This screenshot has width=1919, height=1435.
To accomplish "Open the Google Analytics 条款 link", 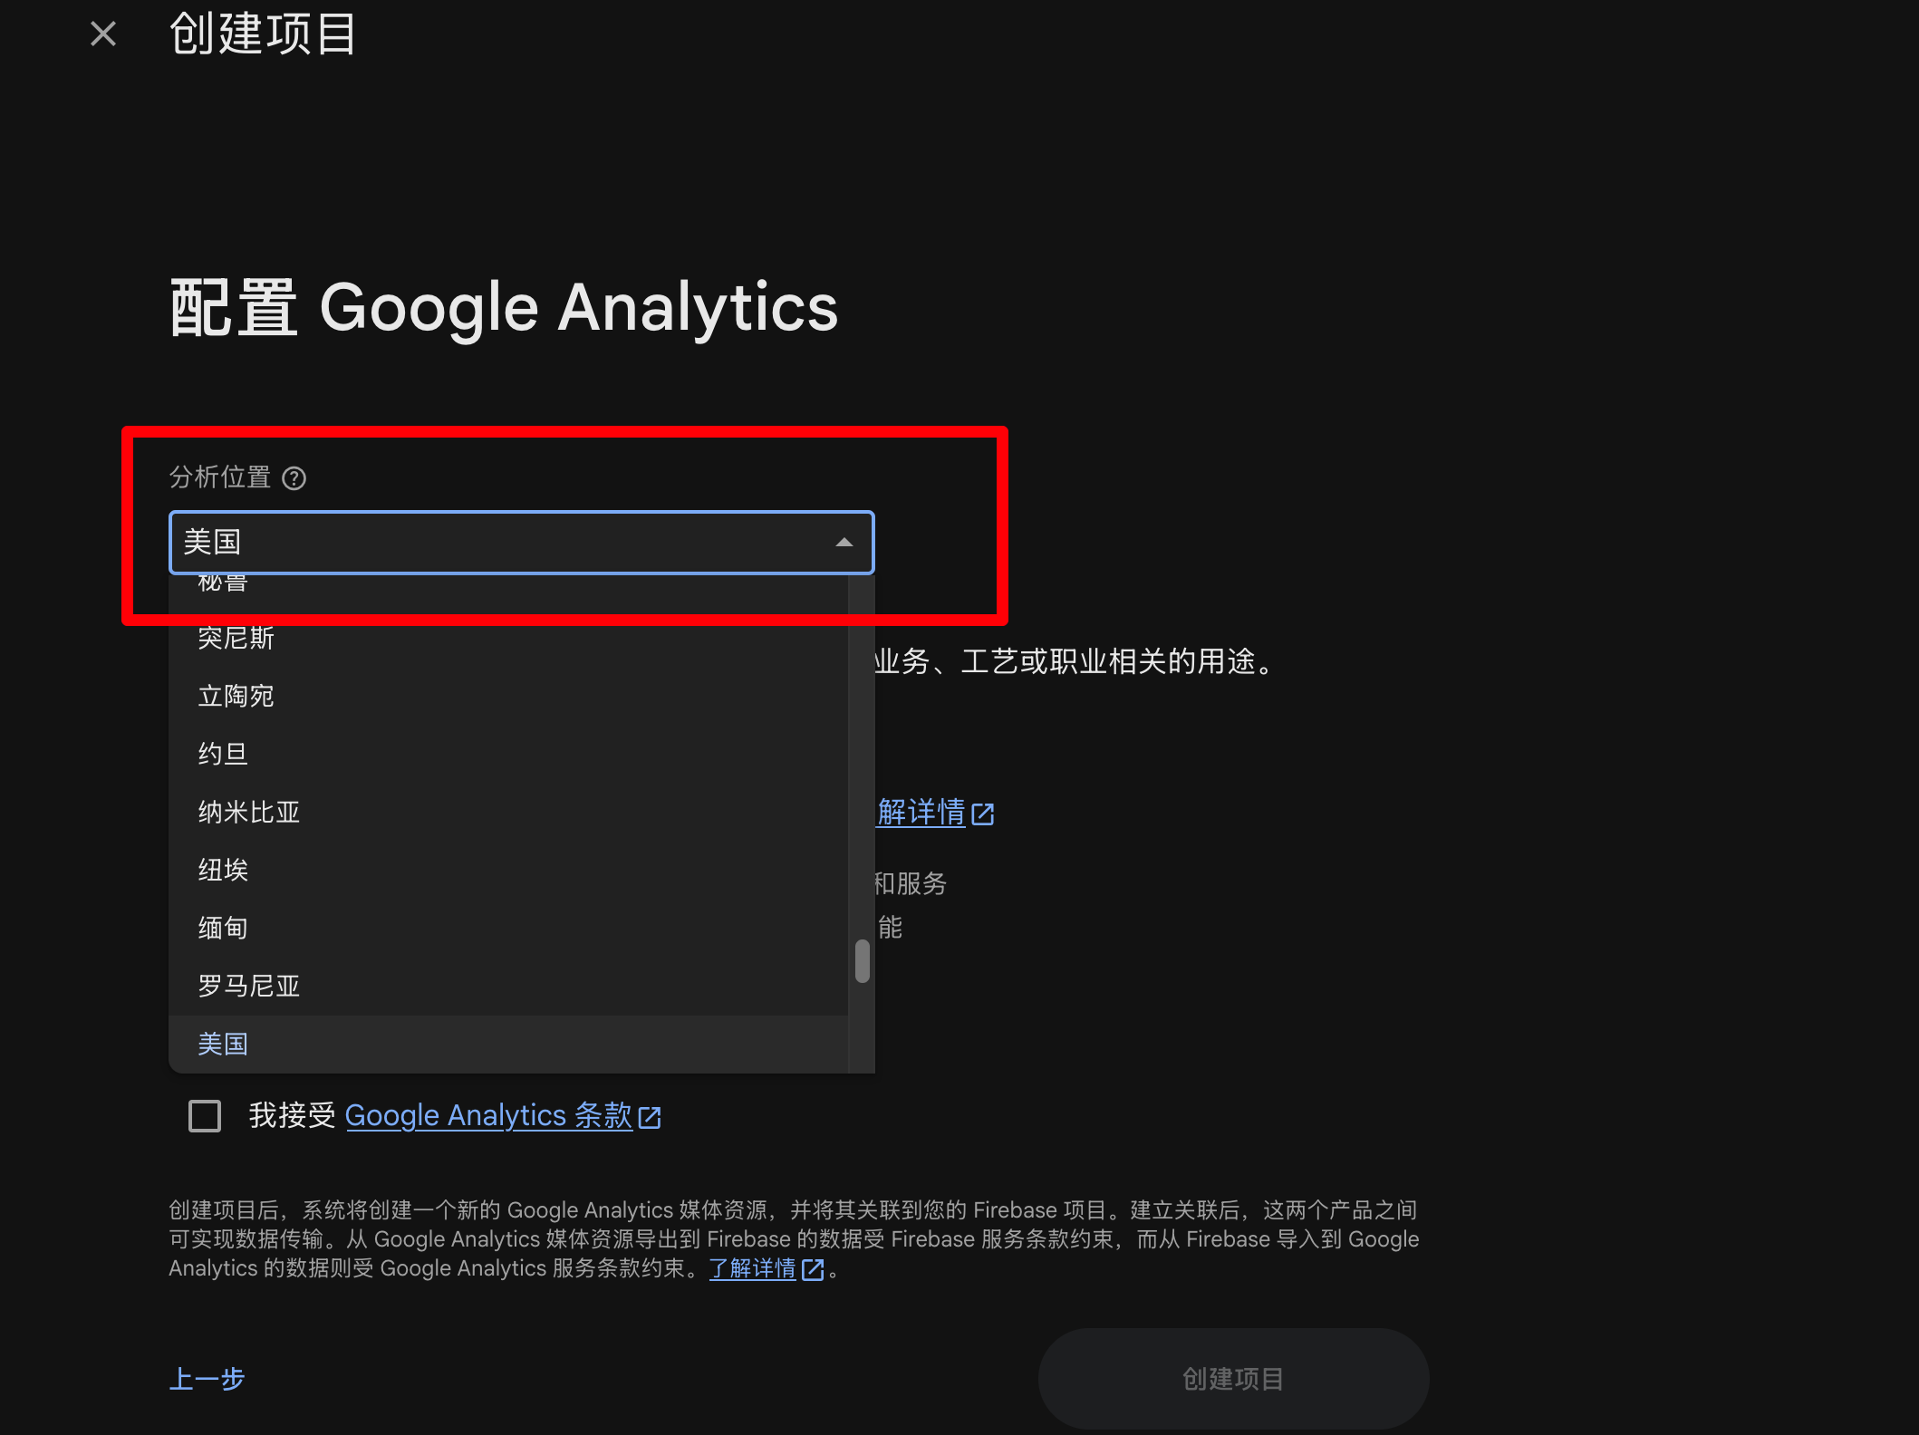I will [503, 1116].
